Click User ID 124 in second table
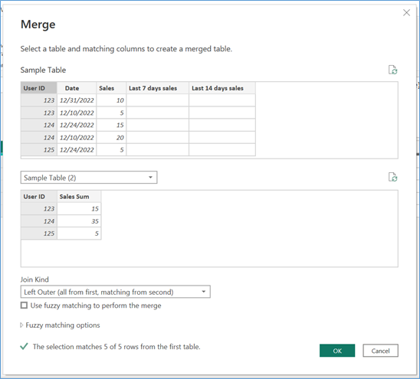Image resolution: width=420 pixels, height=379 pixels. coord(39,221)
